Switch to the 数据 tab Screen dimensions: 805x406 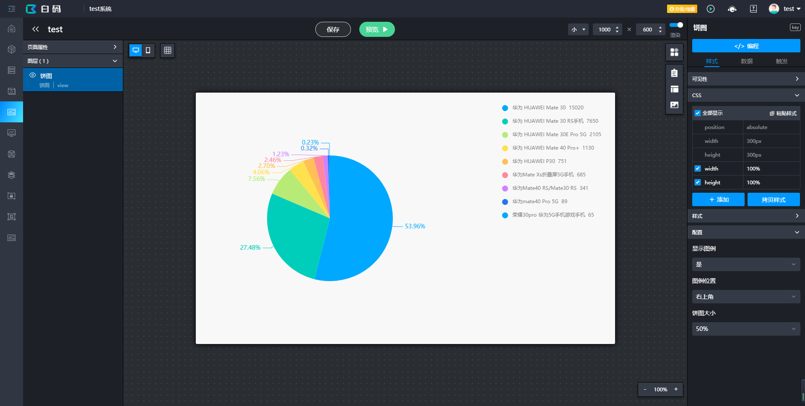click(x=747, y=61)
